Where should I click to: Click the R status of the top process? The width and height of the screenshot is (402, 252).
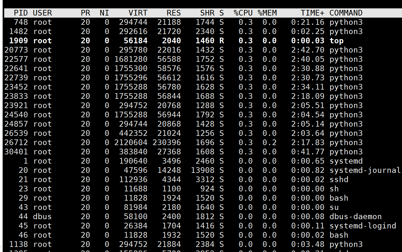[221, 41]
